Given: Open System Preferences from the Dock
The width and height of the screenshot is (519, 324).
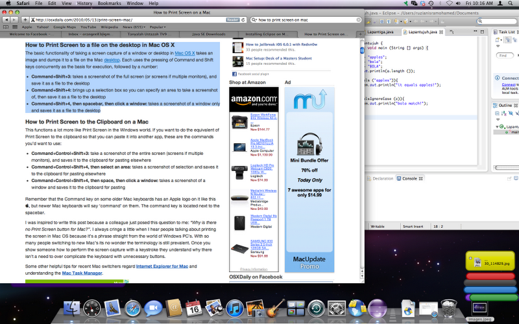Looking at the screenshot, I should 337,308.
